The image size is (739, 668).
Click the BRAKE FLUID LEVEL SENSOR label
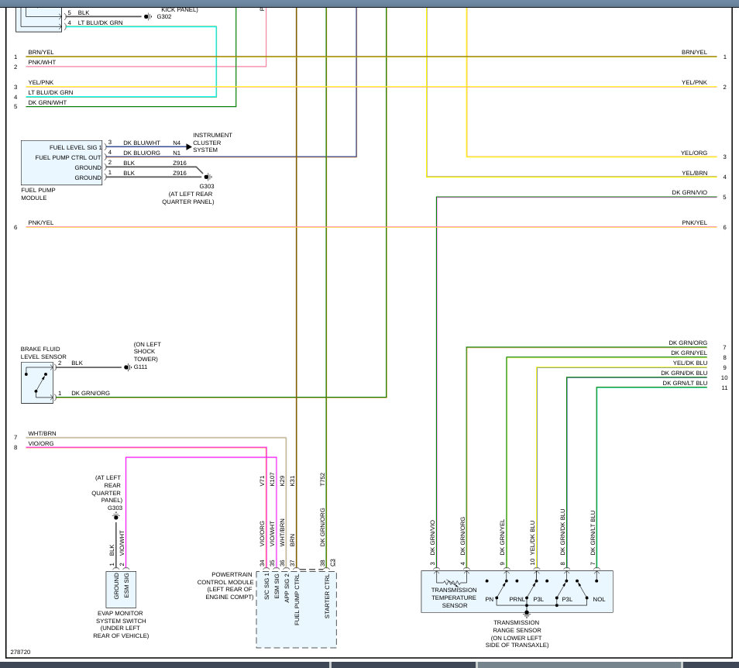(x=43, y=353)
